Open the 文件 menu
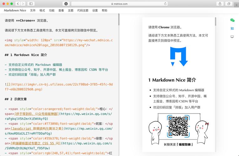Screen dimensions: 239x156 click(33, 10)
